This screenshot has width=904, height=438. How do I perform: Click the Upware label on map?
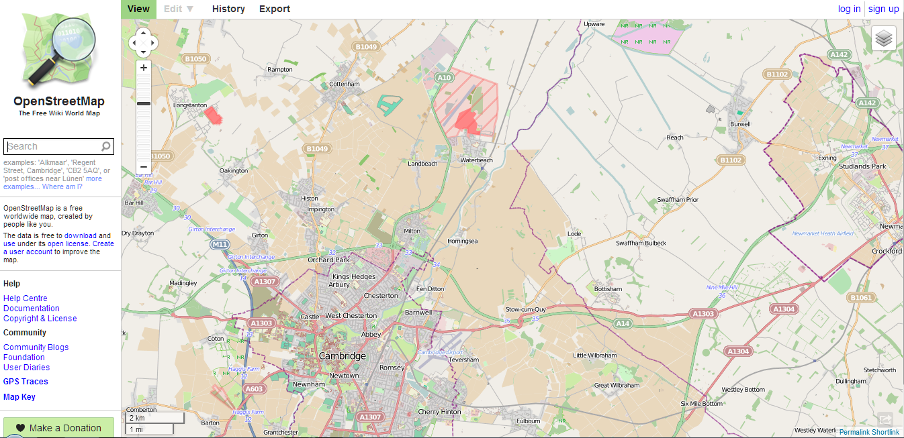[594, 24]
